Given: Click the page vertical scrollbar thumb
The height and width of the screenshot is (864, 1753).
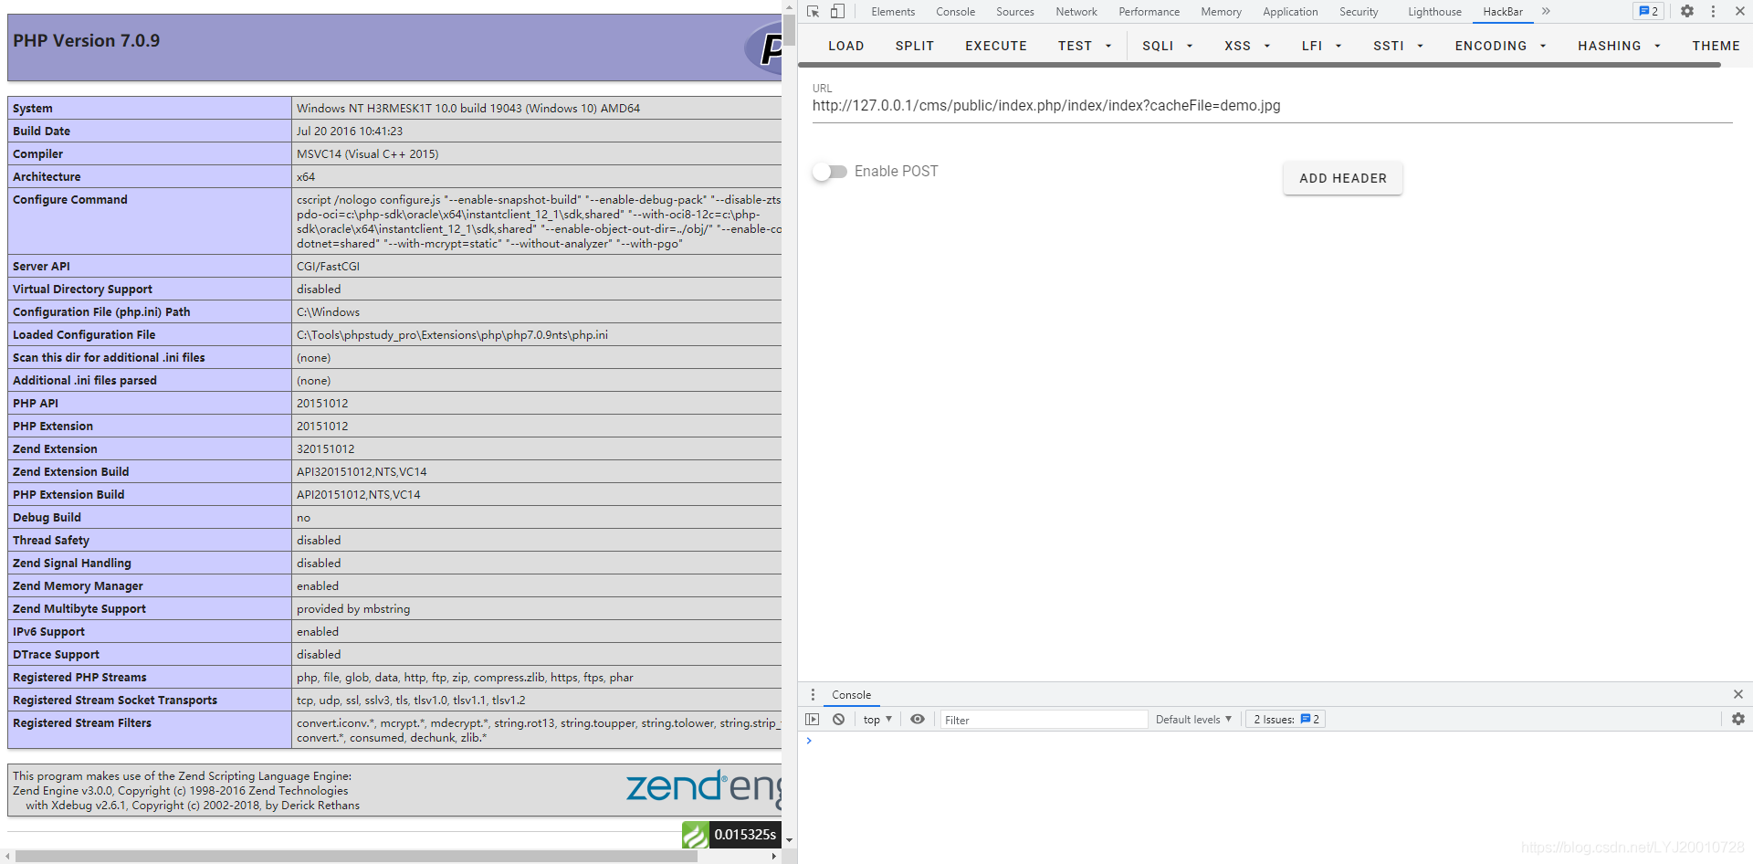Looking at the screenshot, I should [789, 30].
